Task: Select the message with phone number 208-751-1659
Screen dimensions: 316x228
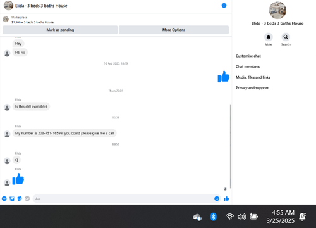Action: (64, 133)
